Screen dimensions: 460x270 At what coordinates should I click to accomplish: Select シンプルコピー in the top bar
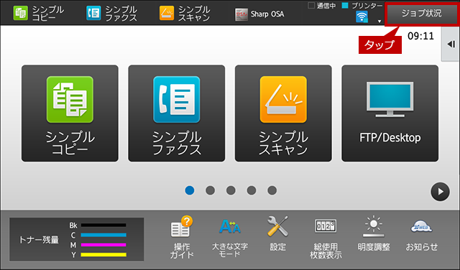[38, 13]
